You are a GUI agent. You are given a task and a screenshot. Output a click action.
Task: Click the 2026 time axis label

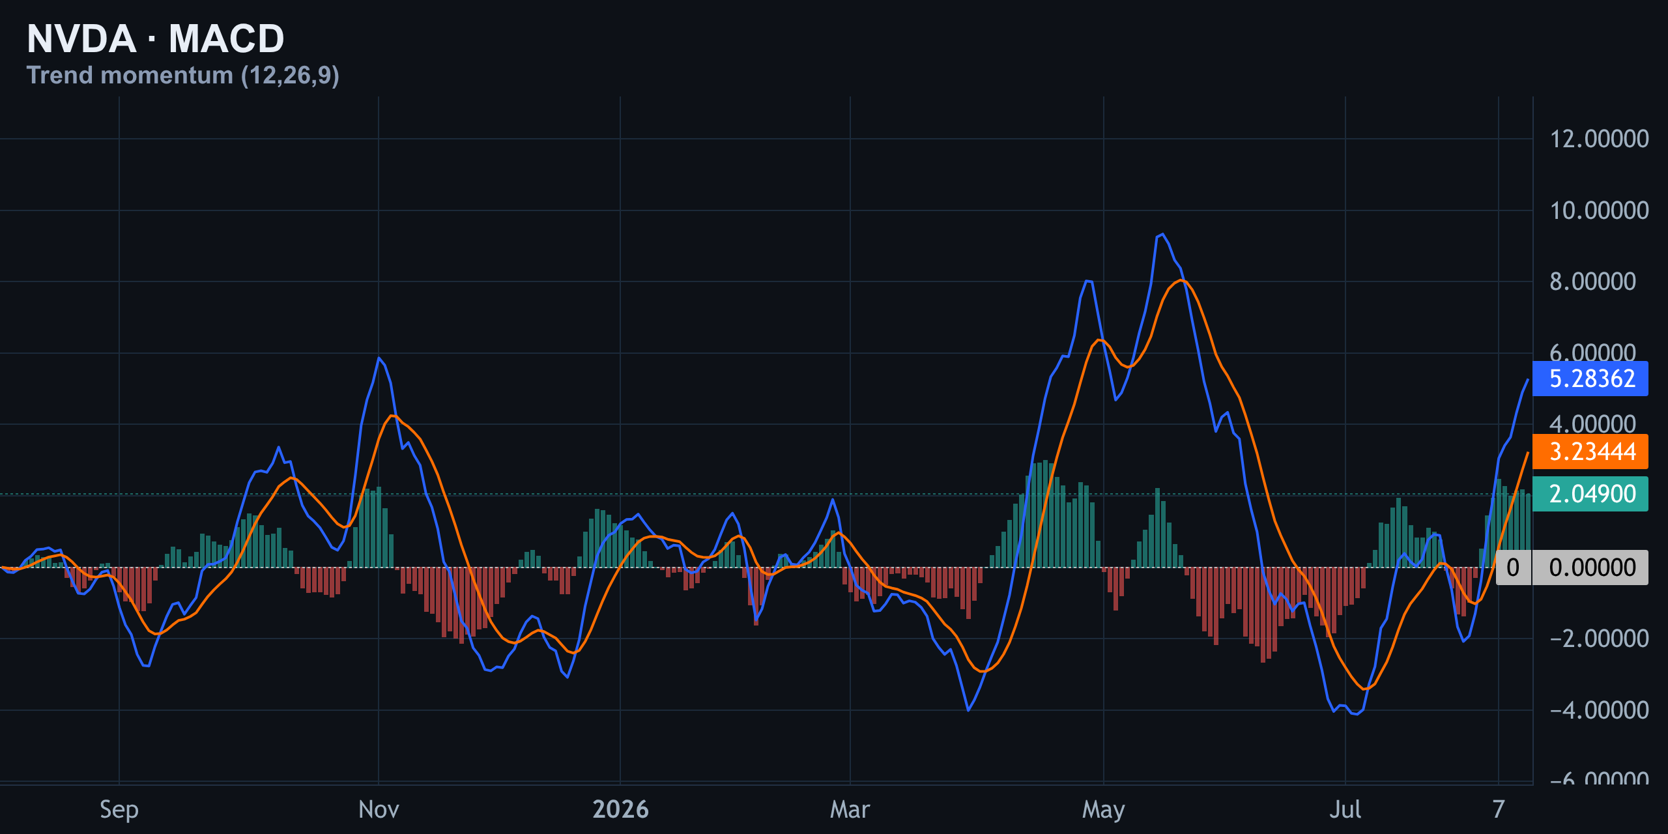620,810
